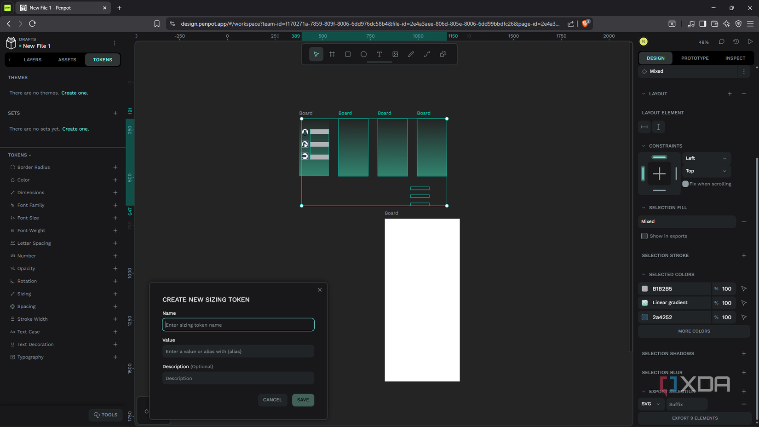The width and height of the screenshot is (759, 427).
Task: Open the New File 1 options menu
Action: point(115,43)
